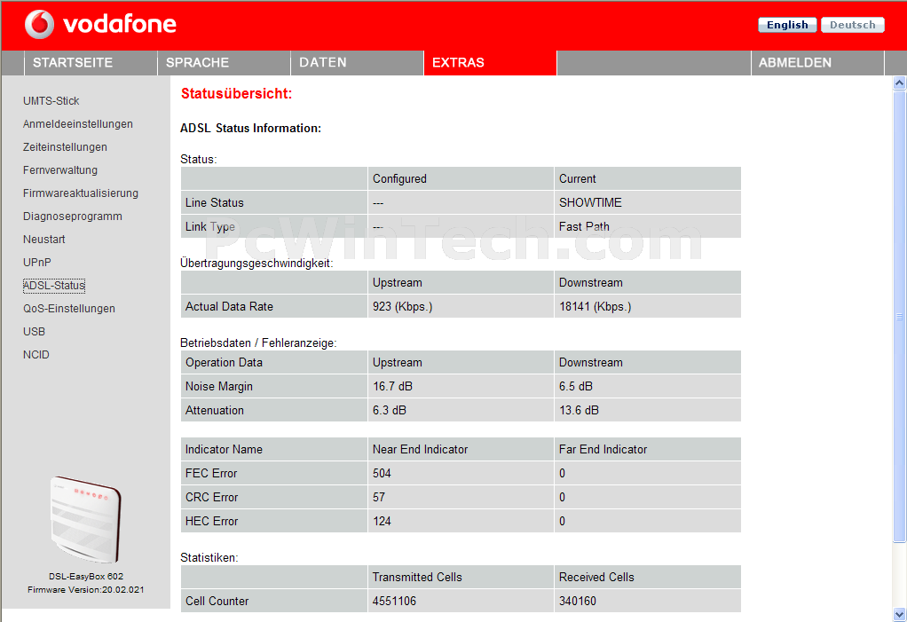Go to Anmeldeeinstellungen
This screenshot has height=622, width=907.
(78, 123)
